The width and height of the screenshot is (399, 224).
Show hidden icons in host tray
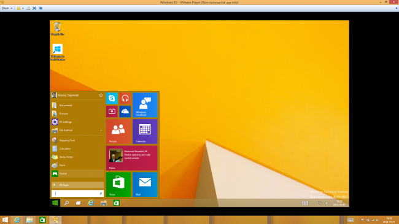(357, 220)
